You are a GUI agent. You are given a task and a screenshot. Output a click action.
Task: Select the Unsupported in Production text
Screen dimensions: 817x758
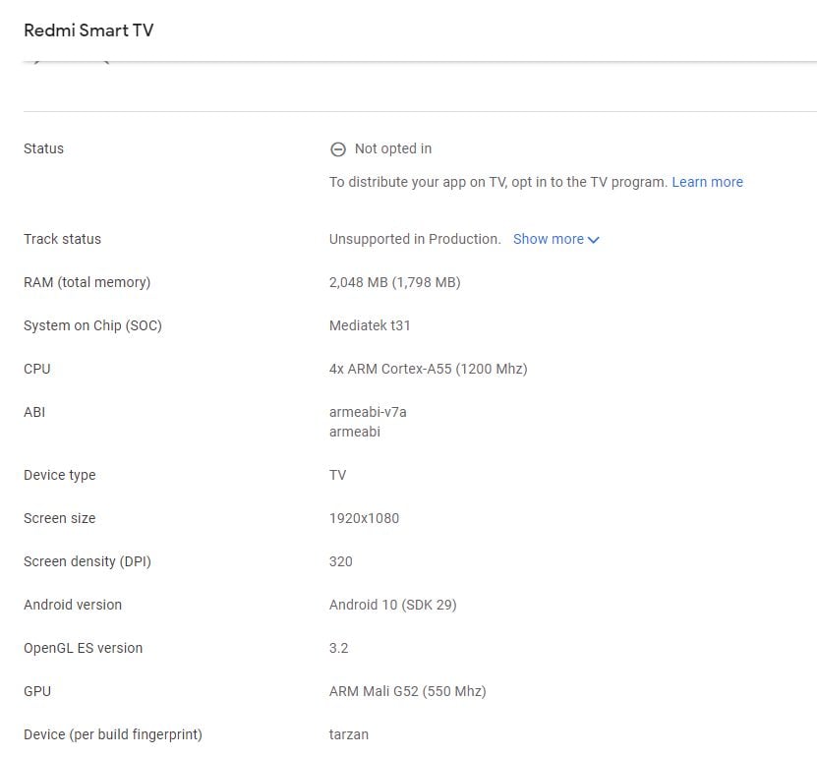click(415, 239)
